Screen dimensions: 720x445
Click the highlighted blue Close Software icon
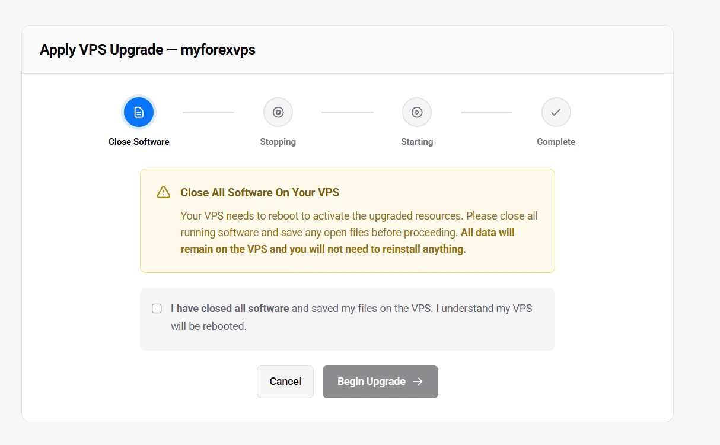(139, 112)
